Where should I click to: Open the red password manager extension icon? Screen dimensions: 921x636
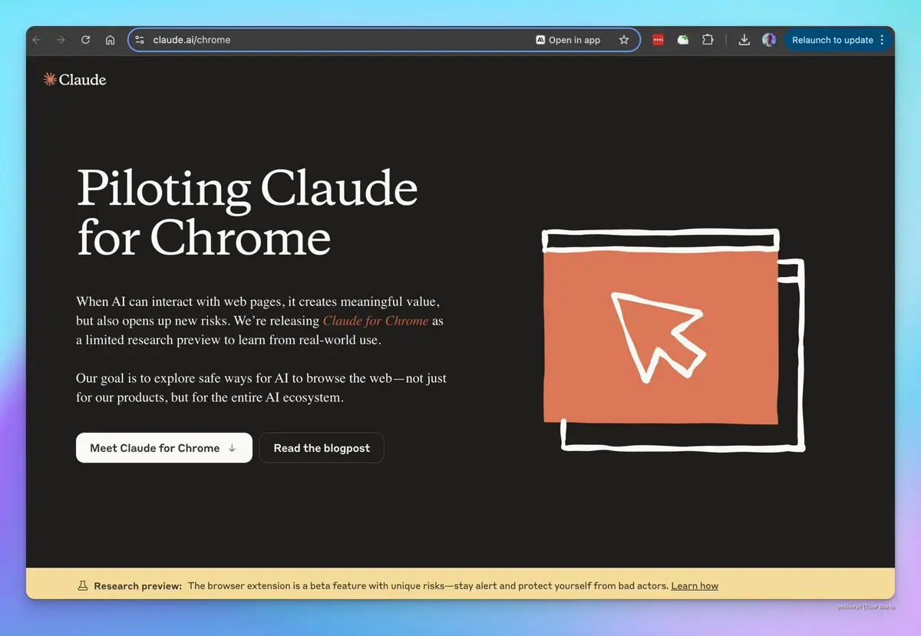[658, 40]
